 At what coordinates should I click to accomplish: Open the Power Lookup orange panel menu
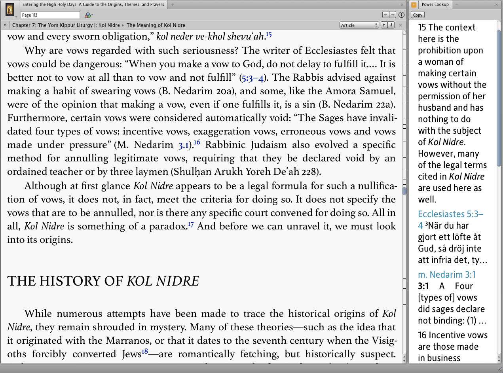coord(414,5)
